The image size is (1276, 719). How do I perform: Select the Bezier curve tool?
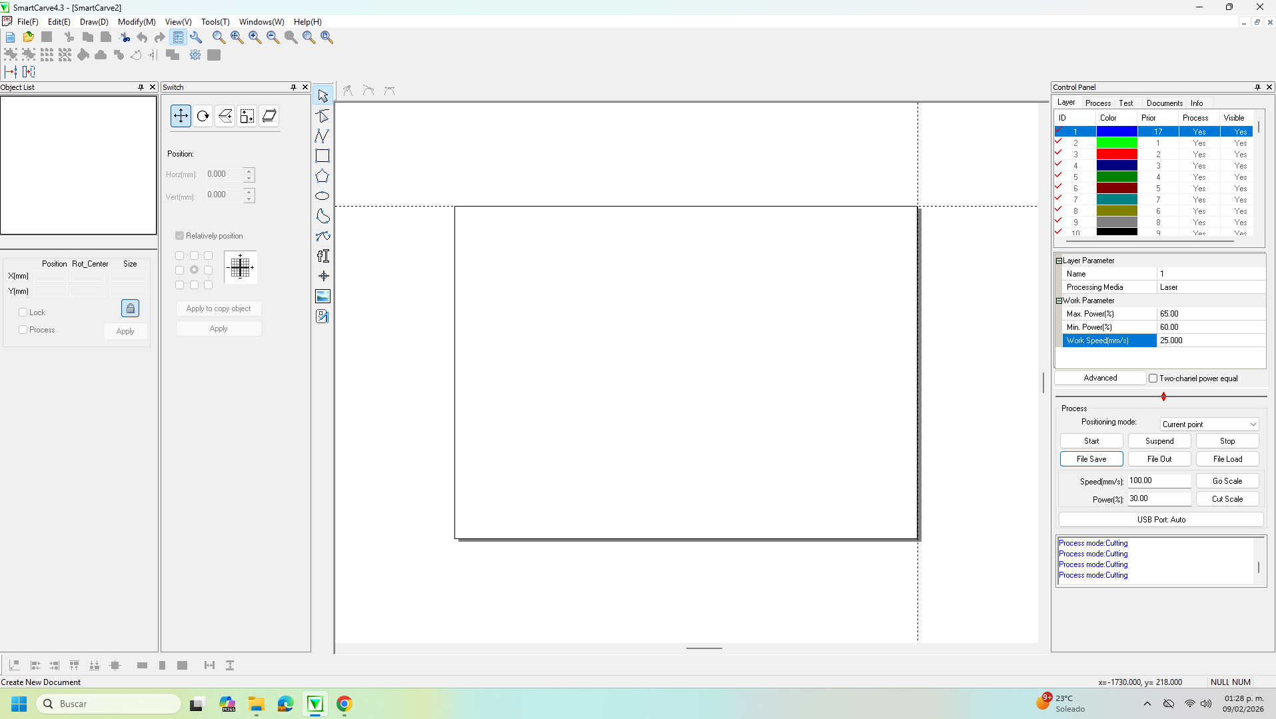click(322, 236)
